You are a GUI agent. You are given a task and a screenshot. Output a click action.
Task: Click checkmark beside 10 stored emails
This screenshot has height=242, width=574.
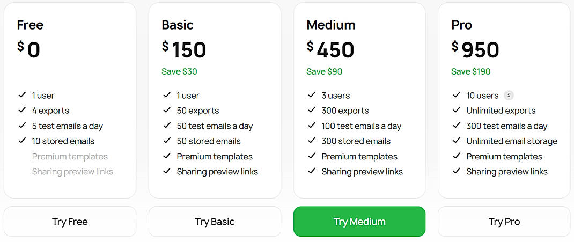coord(22,141)
